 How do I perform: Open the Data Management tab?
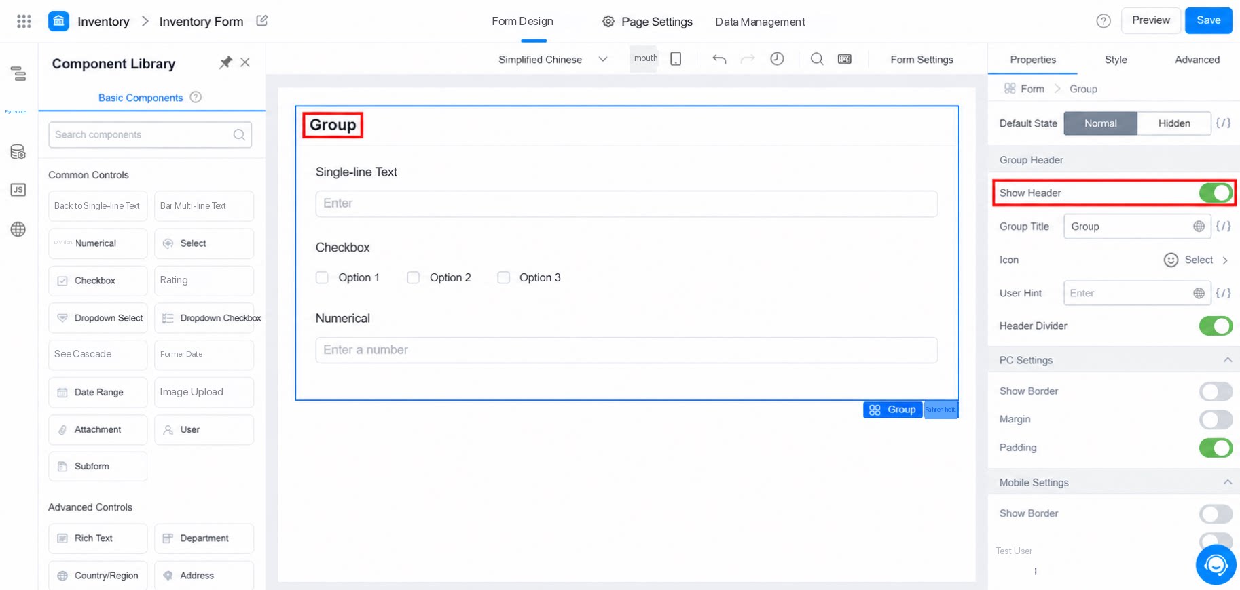(x=760, y=22)
